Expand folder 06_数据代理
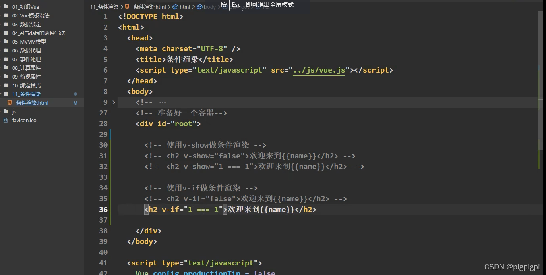Screen dimensions: 546x275 [x=26, y=50]
